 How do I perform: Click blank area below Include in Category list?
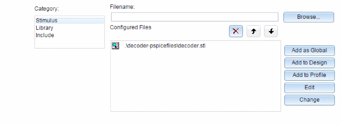click(69, 43)
